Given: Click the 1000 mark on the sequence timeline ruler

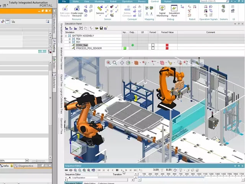Looking at the screenshot, I should coord(199,174).
